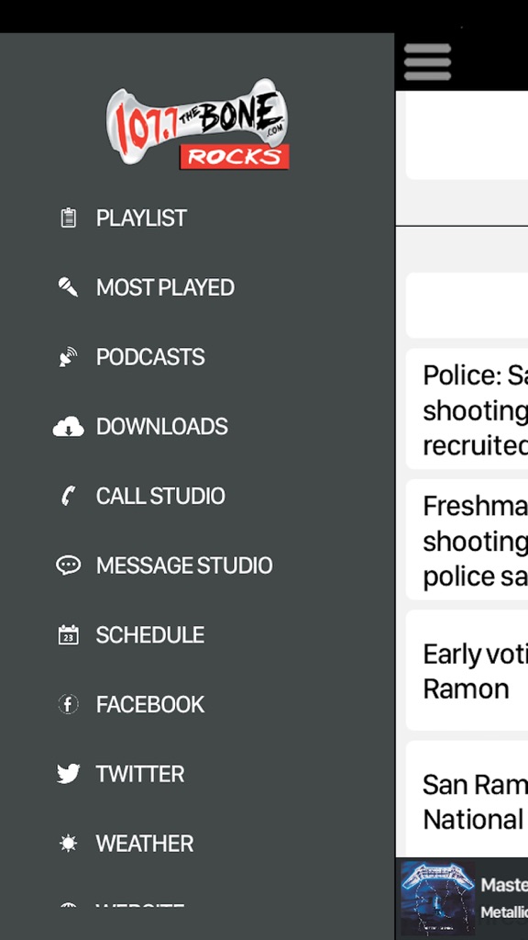Open the 107.7 The Bone logo
This screenshot has width=528, height=940.
click(197, 125)
